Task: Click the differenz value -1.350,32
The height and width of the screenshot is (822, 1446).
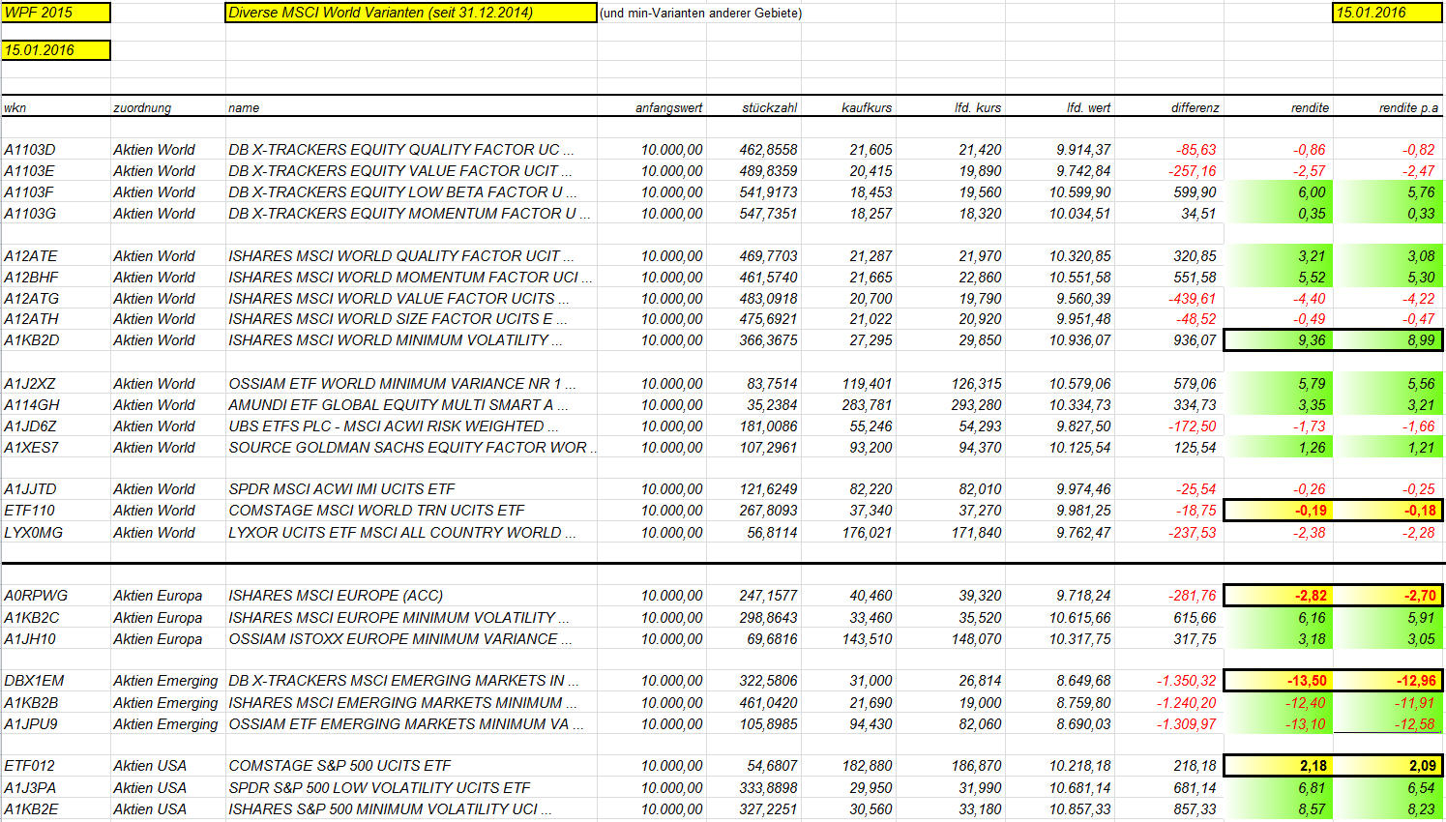Action: [x=1186, y=681]
